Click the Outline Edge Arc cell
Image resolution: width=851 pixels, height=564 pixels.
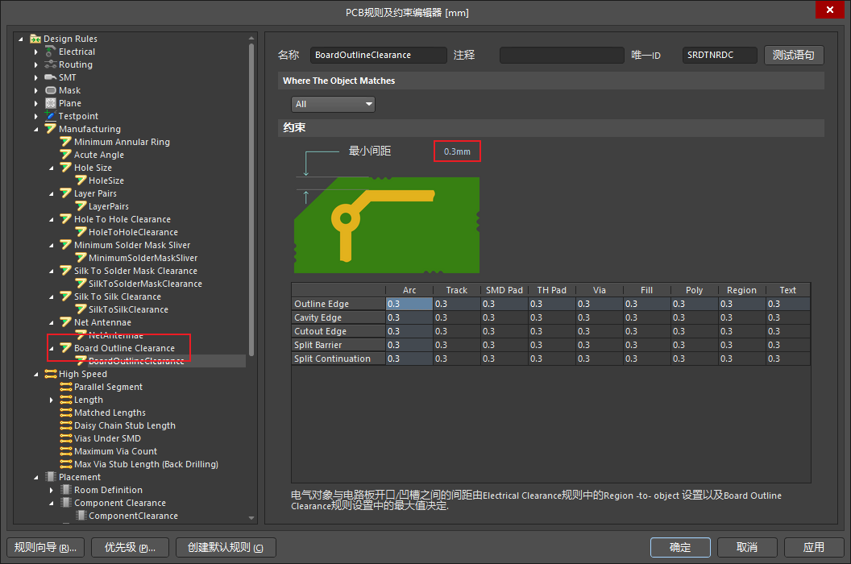point(409,304)
